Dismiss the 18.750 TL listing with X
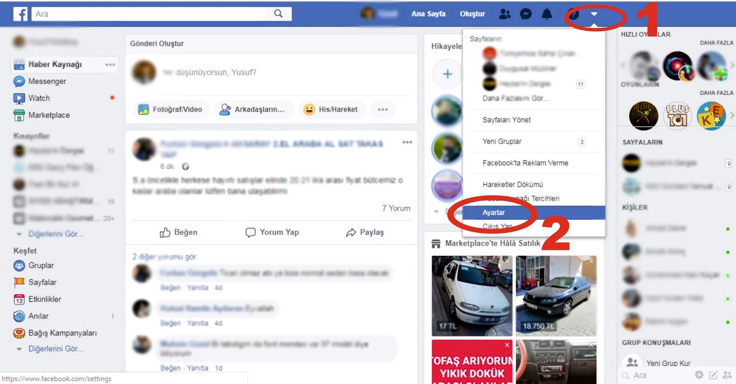This screenshot has height=384, width=736. tap(591, 261)
